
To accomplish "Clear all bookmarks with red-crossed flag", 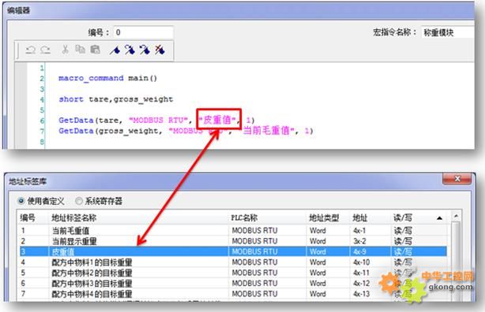I will click(x=160, y=50).
